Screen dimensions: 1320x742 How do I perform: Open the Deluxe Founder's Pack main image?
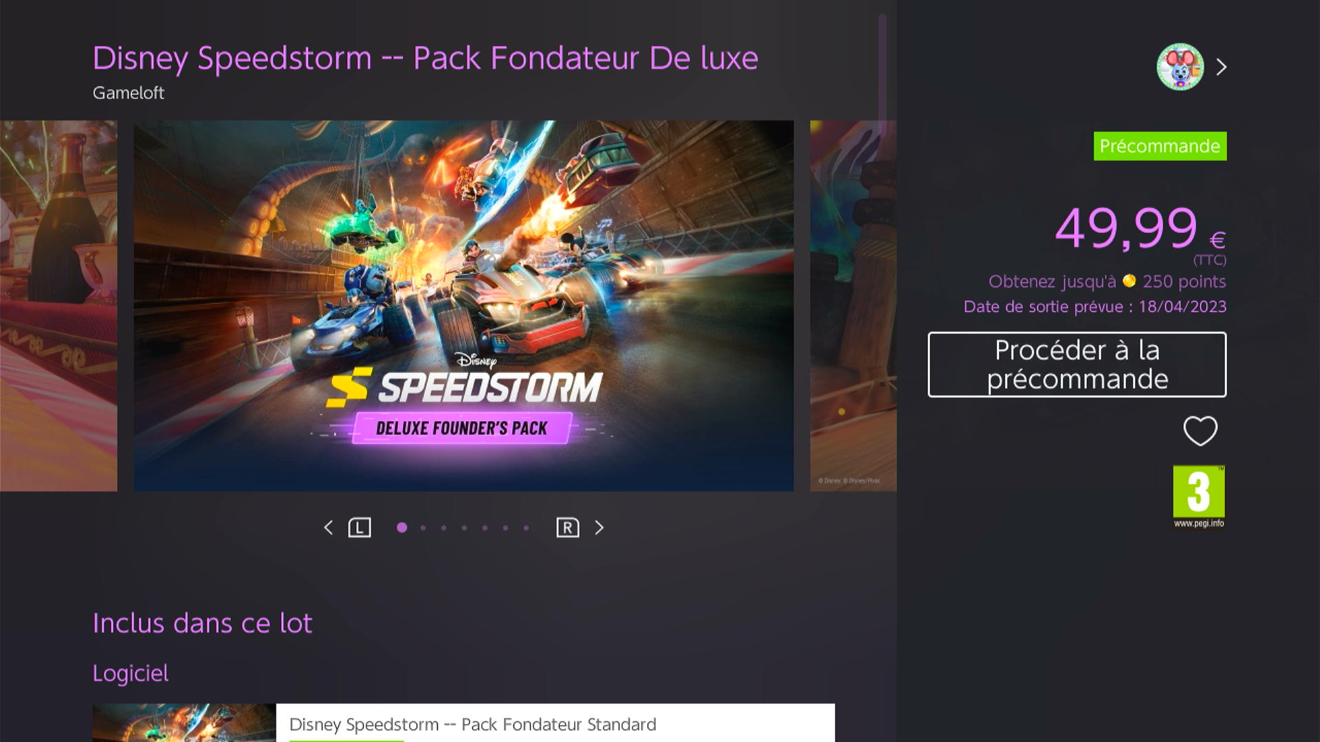coord(463,306)
